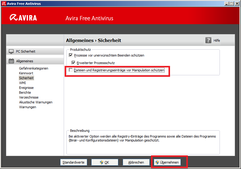Maximize the Avira window
This screenshot has height=169, width=241.
click(x=231, y=4)
